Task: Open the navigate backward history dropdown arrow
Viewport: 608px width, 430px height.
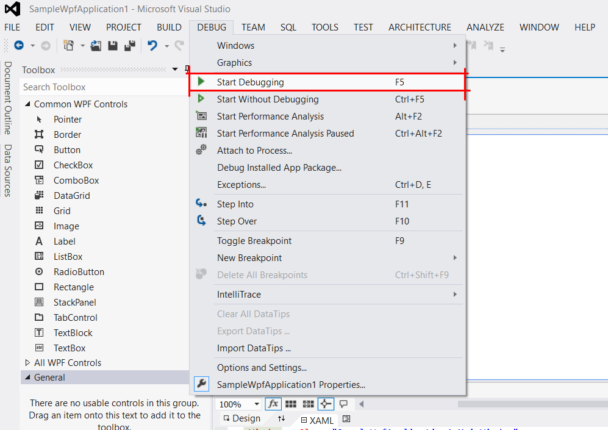Action: [32, 46]
